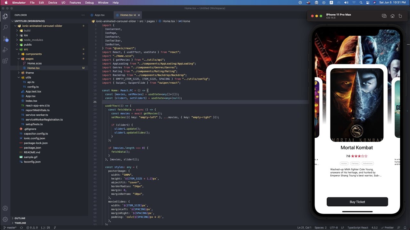Image resolution: width=410 pixels, height=230 pixels.
Task: Open config.ts file in explorer
Action: 33,87
